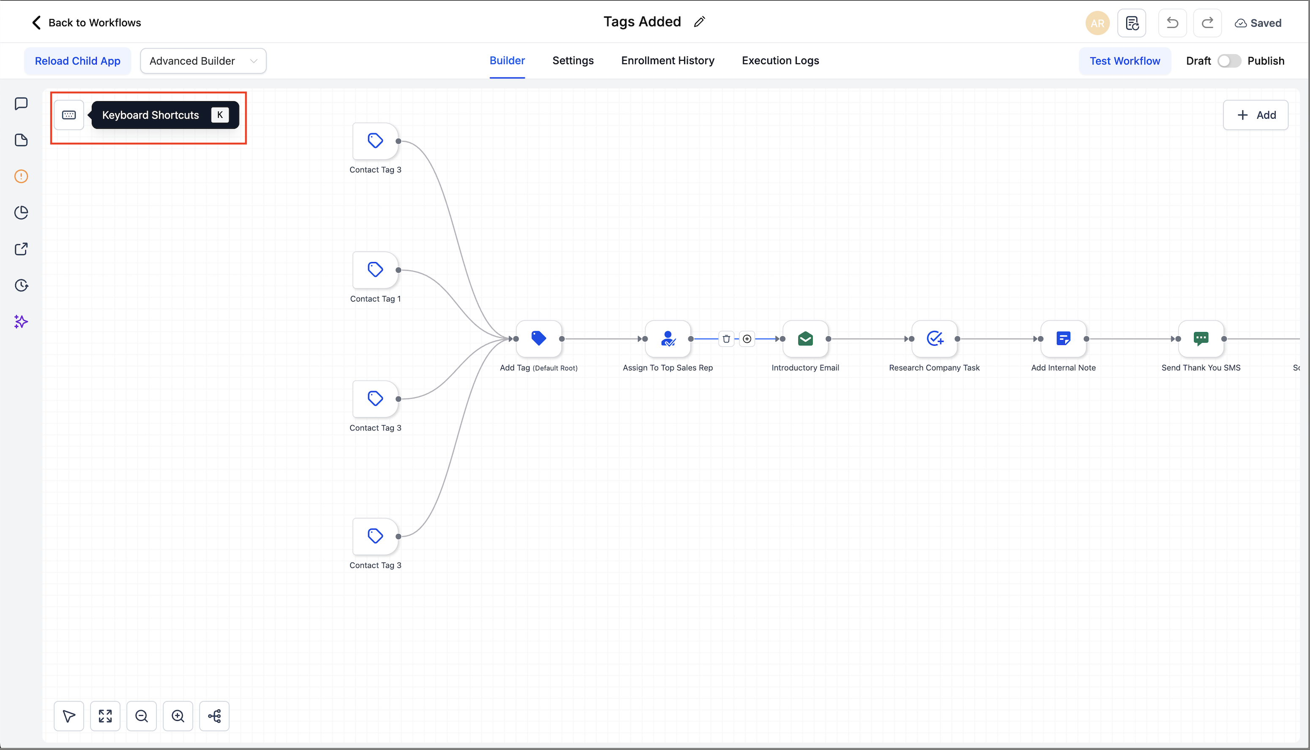
Task: Click the auto-arrange layout tree icon
Action: click(x=214, y=715)
